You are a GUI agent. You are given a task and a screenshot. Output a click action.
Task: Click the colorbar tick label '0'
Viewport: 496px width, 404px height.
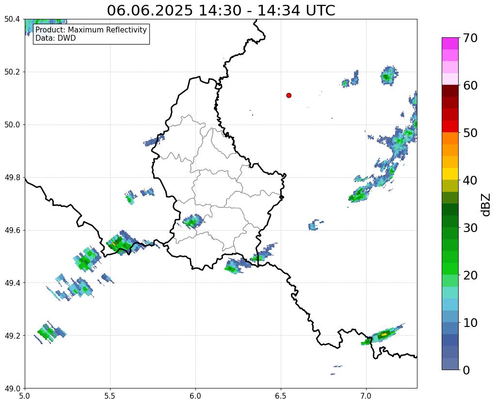point(466,370)
